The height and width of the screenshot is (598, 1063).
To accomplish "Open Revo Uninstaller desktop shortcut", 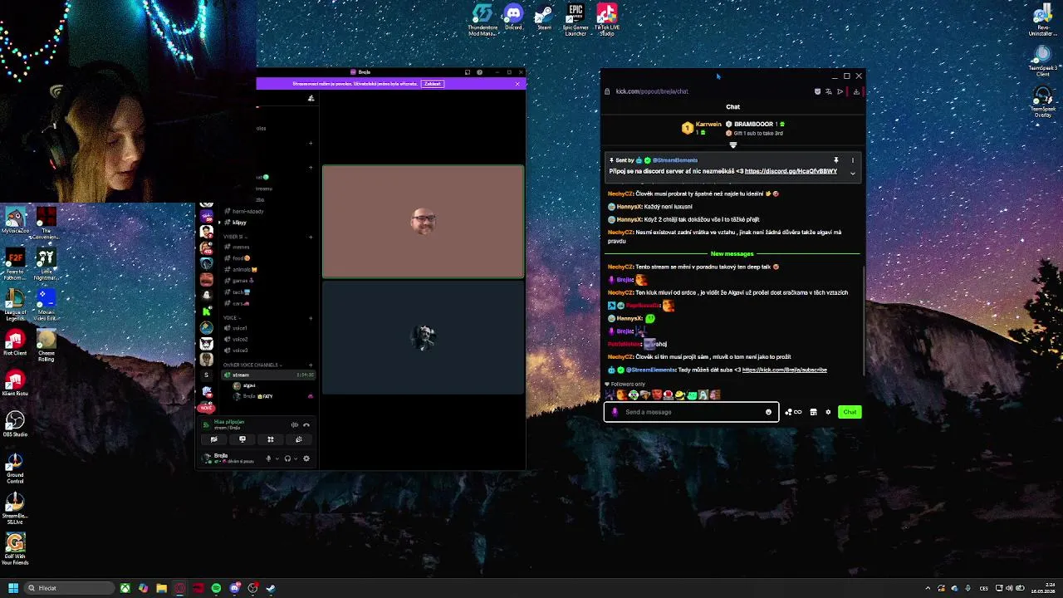I will coord(1042,20).
